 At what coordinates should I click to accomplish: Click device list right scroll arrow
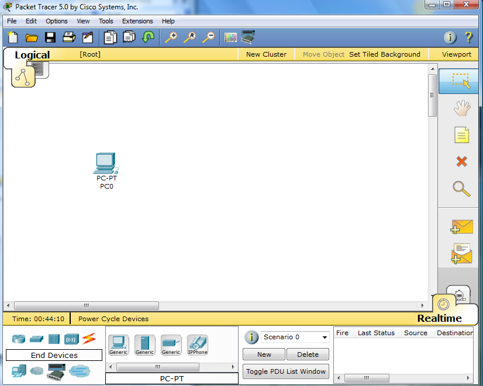tap(233, 367)
